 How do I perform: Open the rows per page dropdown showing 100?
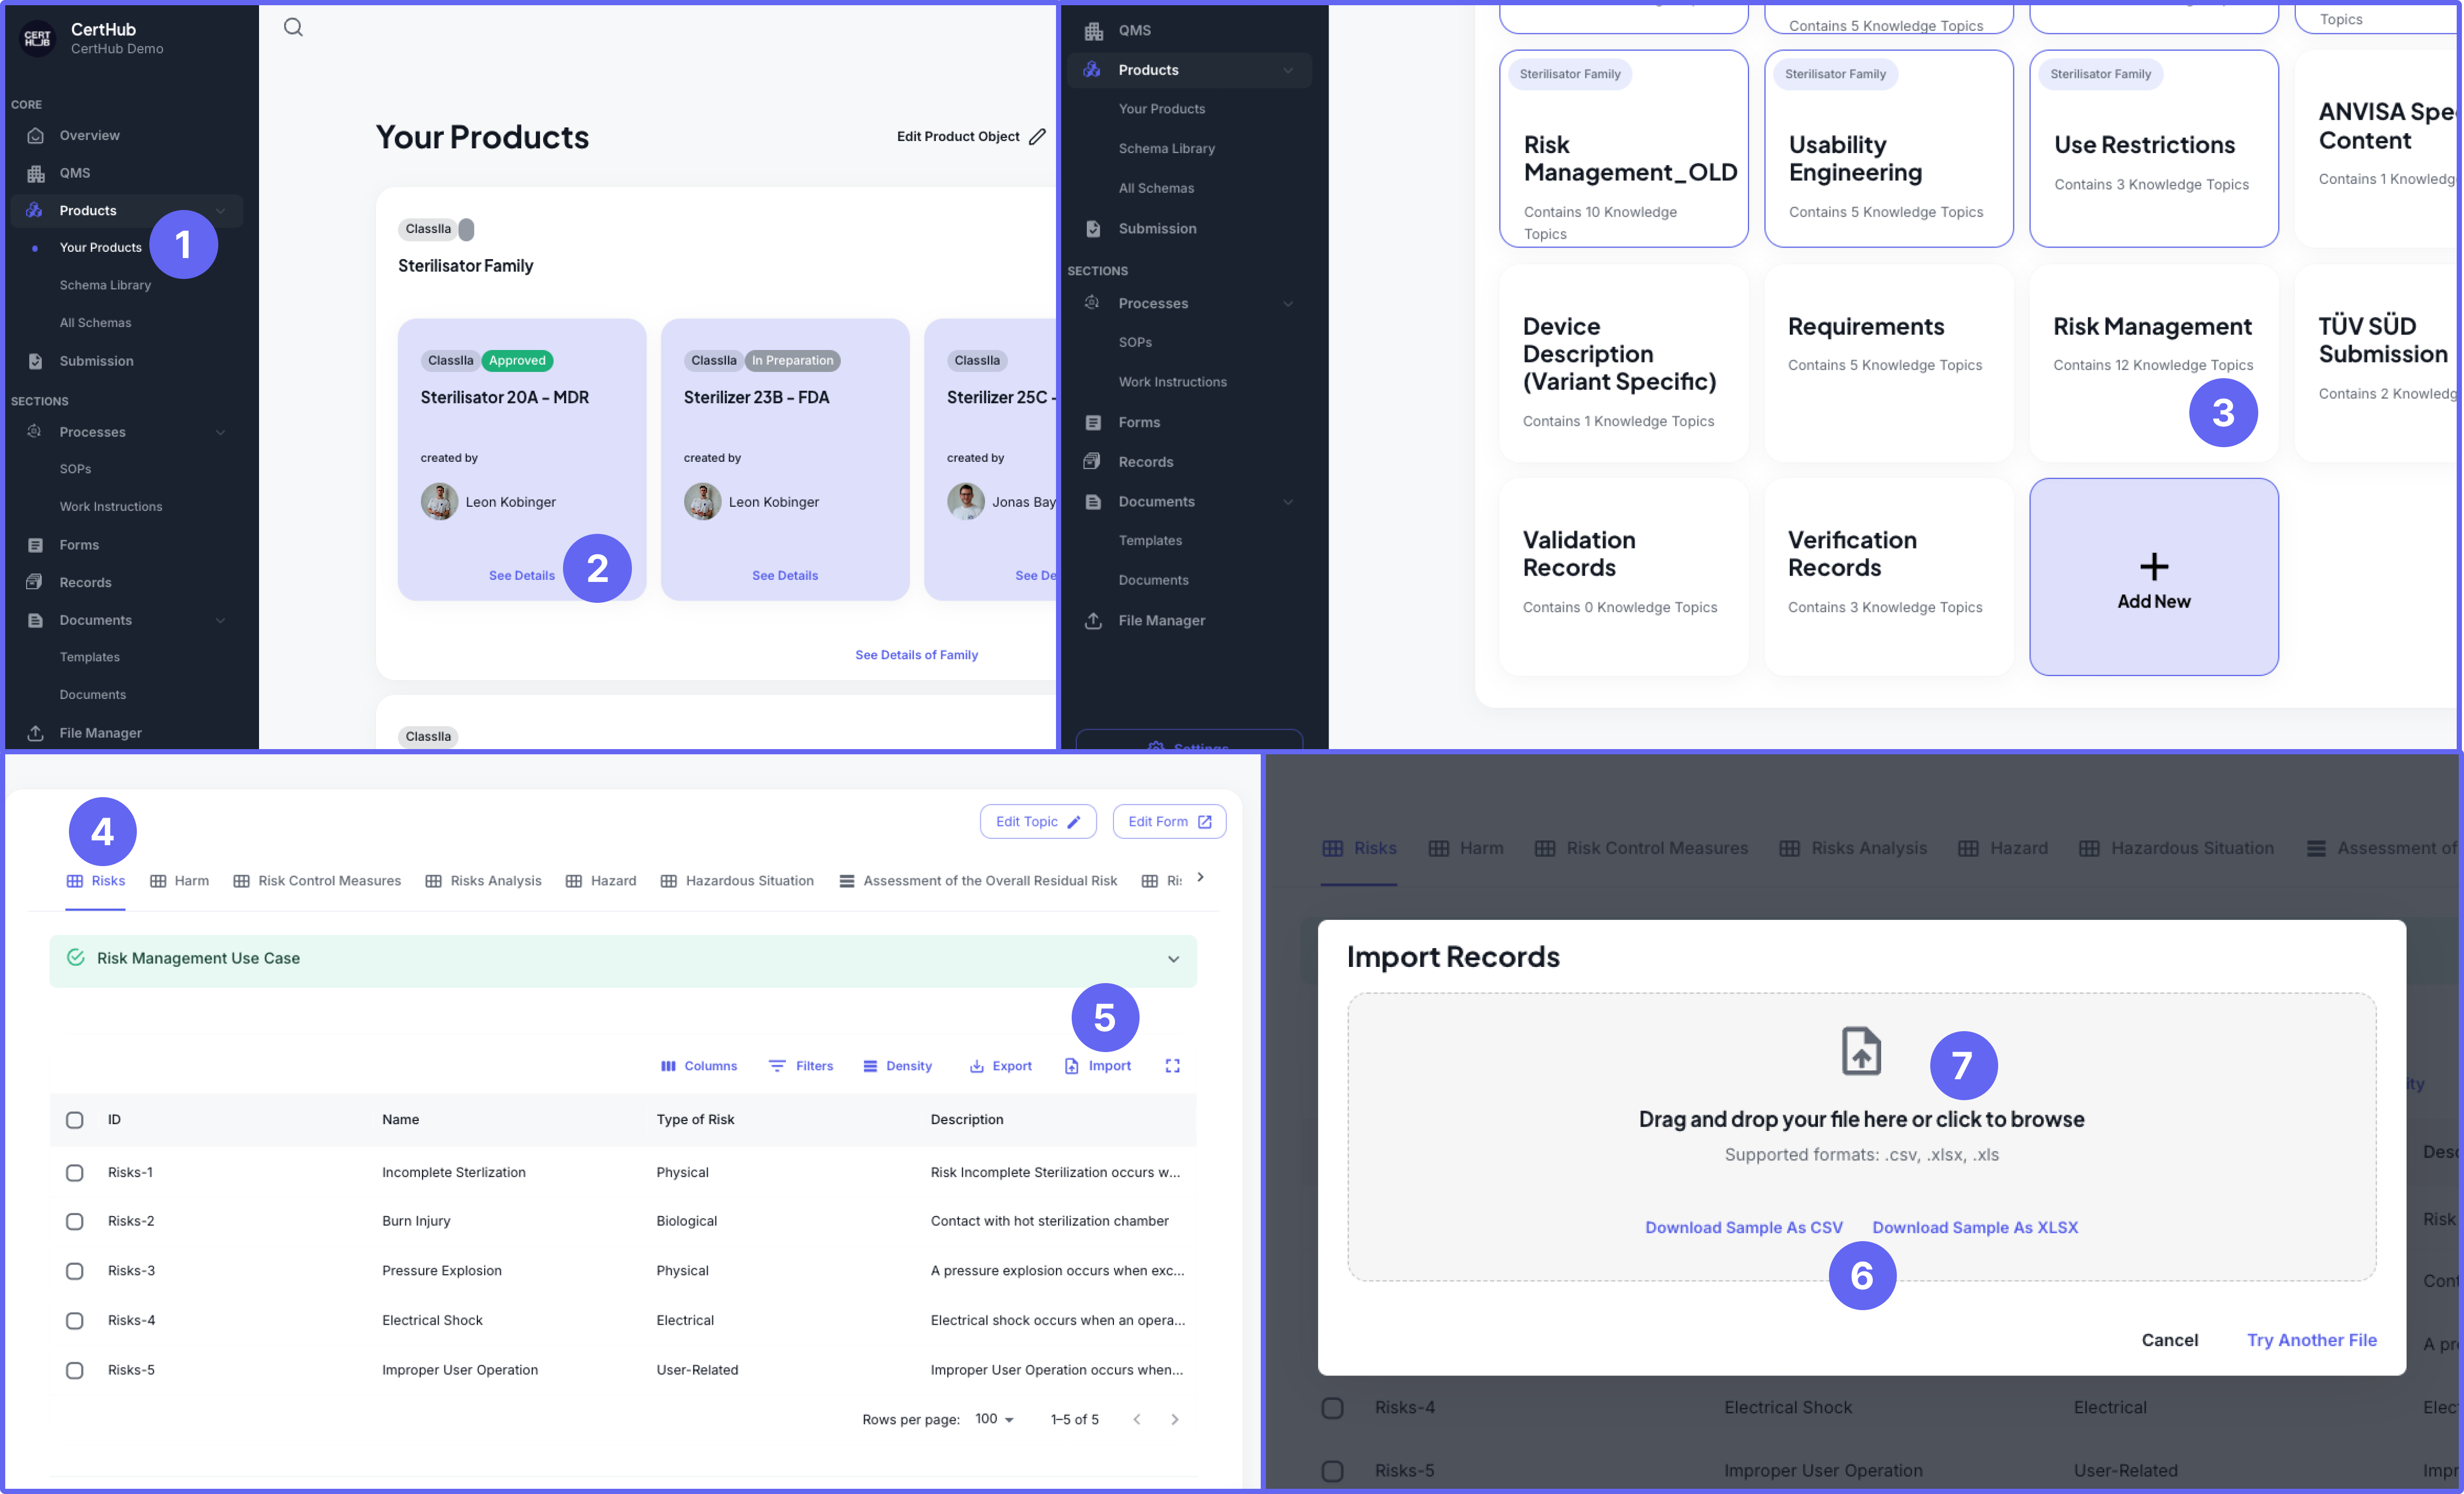tap(994, 1419)
